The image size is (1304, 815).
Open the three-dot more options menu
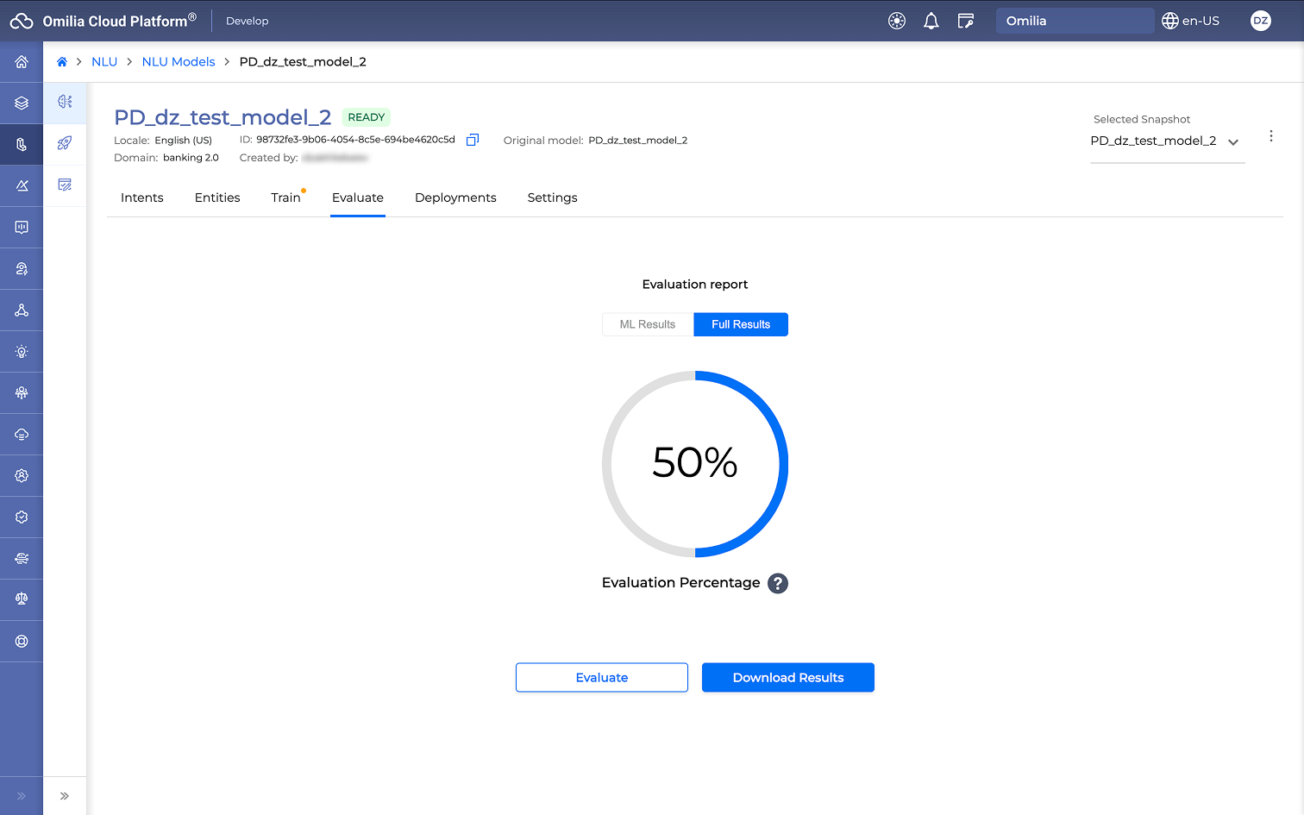coord(1270,136)
